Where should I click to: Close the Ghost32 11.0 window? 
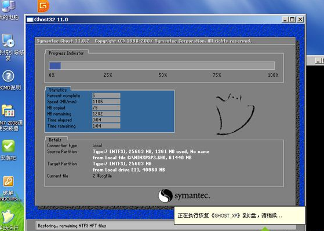300,20
